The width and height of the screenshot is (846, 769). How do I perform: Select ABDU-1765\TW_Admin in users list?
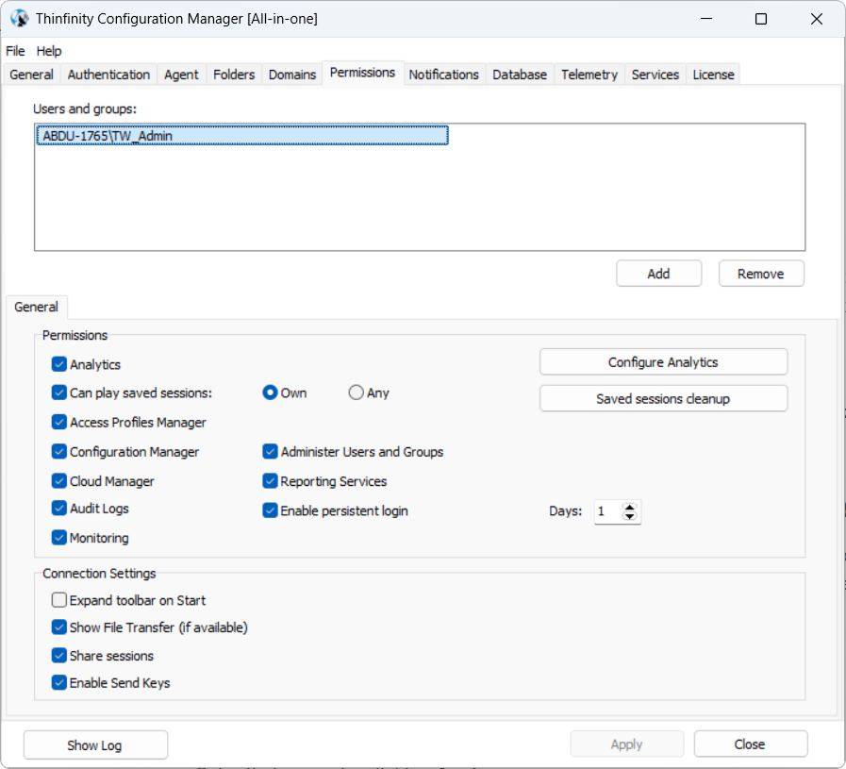(x=108, y=136)
